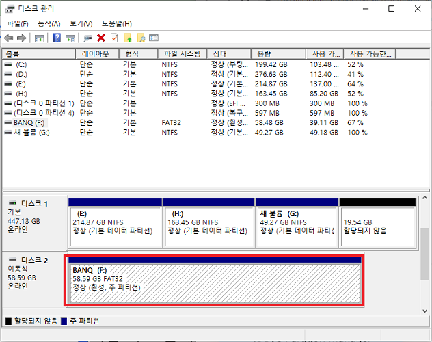This screenshot has height=342, width=432.
Task: Open the 동작(A) menu
Action: point(49,24)
